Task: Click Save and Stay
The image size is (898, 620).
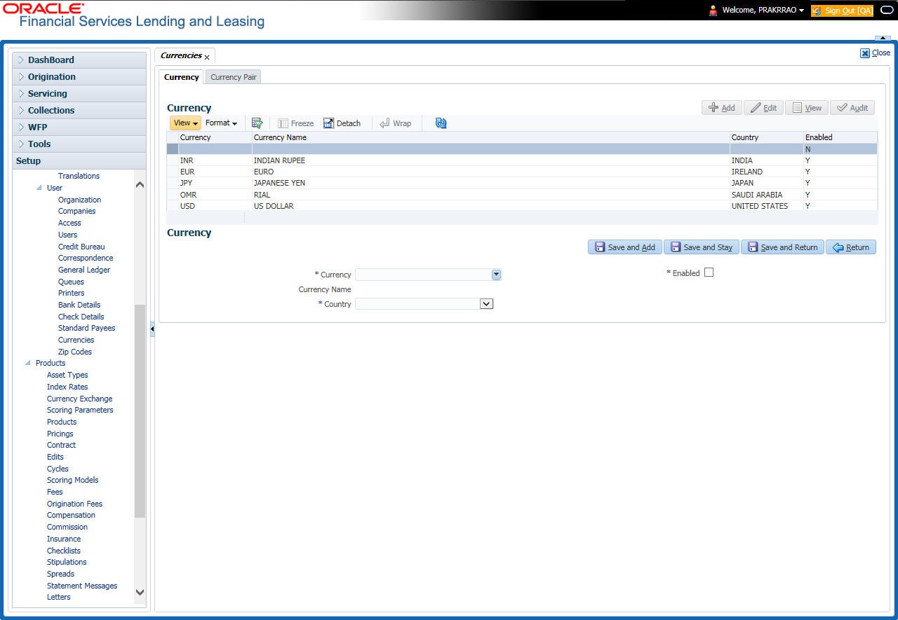Action: coord(701,247)
